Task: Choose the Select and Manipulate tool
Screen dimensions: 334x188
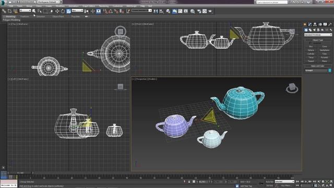Action: [x=93, y=11]
